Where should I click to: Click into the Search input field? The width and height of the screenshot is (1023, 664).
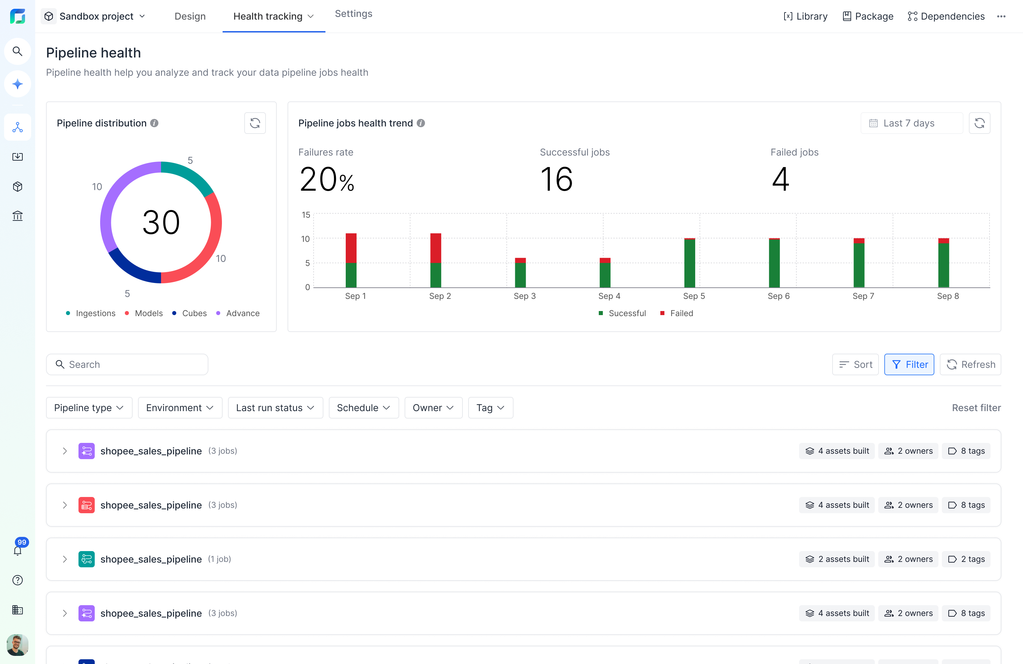(x=133, y=365)
